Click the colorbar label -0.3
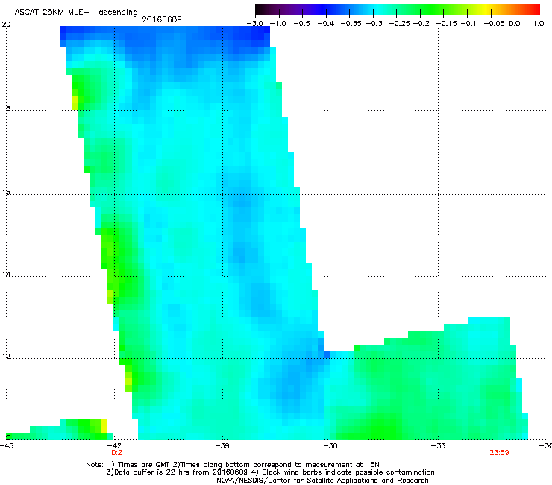The width and height of the screenshot is (552, 485). click(x=374, y=24)
